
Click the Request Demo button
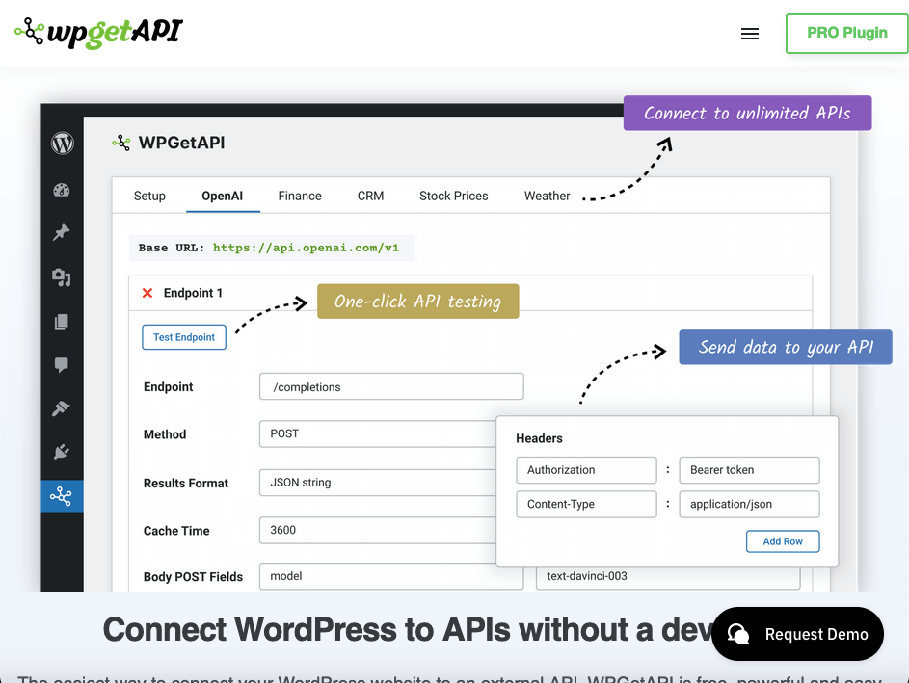(798, 634)
